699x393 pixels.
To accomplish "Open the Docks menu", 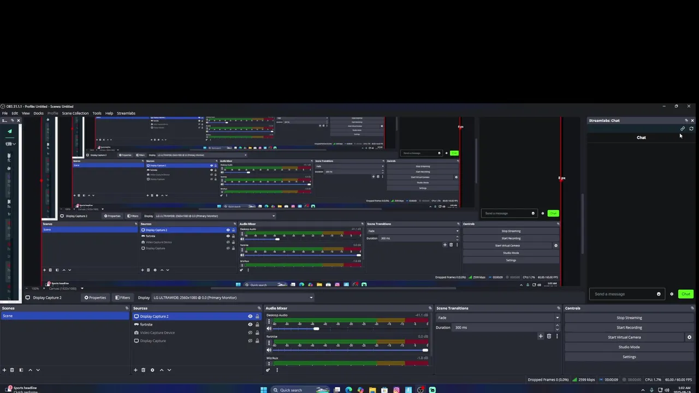I will tap(38, 114).
